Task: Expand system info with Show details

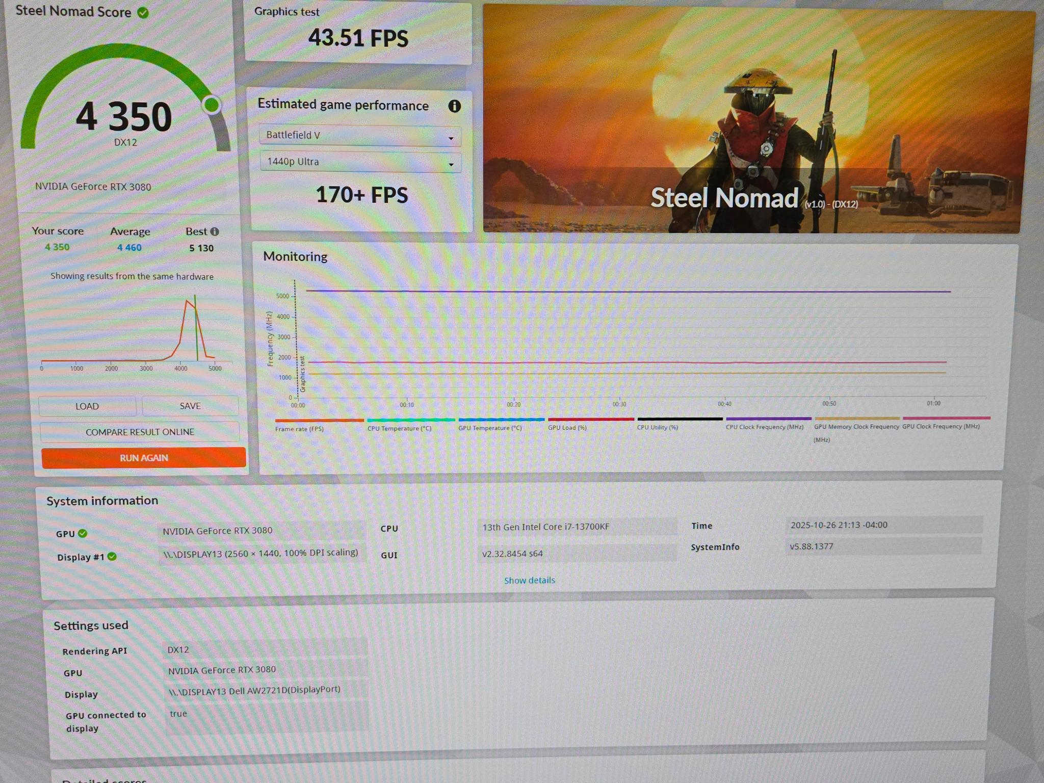Action: click(x=529, y=580)
